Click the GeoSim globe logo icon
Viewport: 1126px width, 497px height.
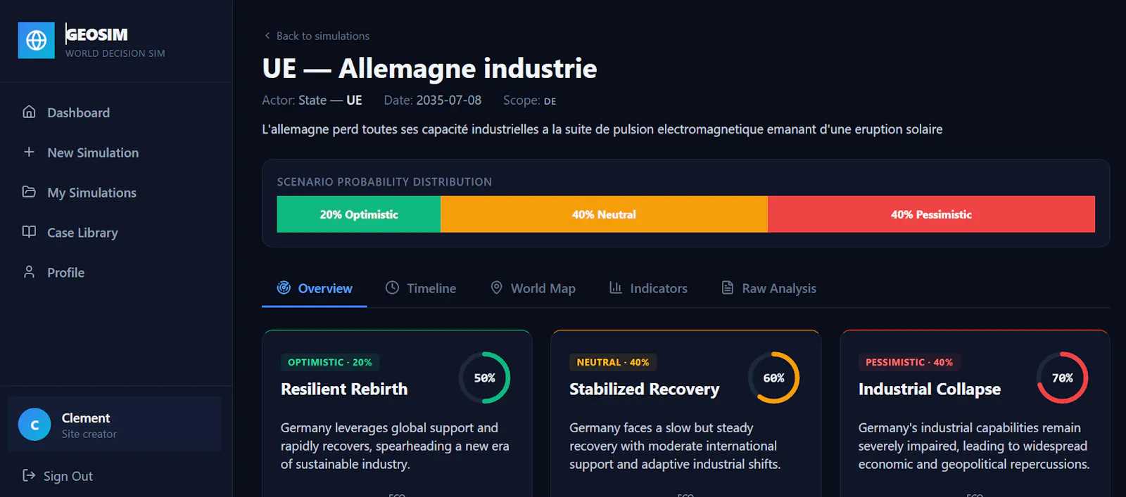36,40
